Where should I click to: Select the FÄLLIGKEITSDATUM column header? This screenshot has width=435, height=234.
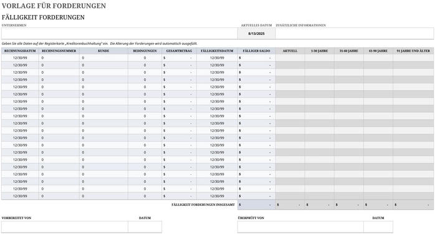tap(217, 51)
